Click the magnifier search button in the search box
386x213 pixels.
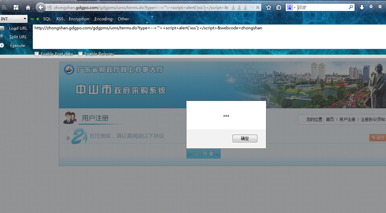point(351,7)
